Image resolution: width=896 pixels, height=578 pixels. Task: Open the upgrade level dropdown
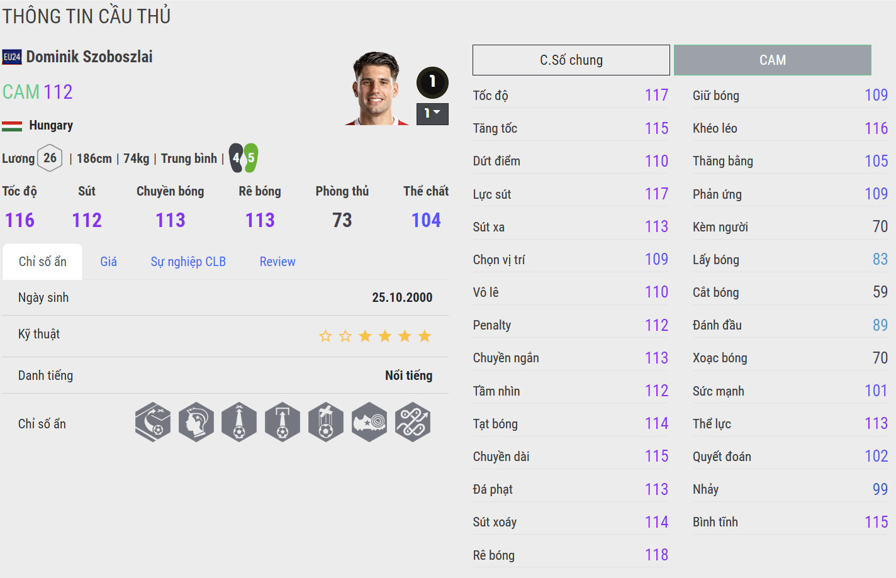point(432,114)
